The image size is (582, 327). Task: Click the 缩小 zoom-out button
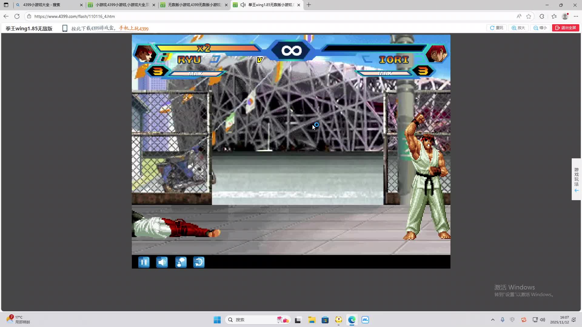540,28
